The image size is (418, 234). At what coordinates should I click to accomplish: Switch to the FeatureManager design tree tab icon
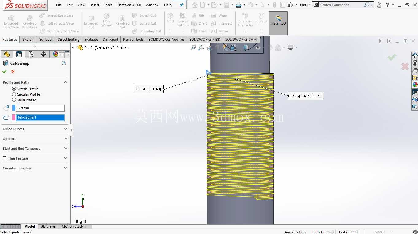7,54
